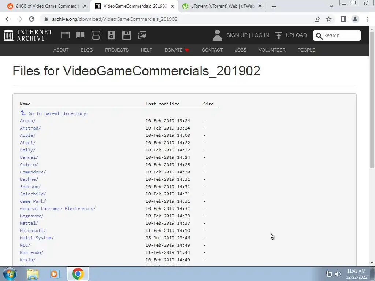Open the Commodore/ folder
The image size is (375, 281).
click(x=33, y=172)
